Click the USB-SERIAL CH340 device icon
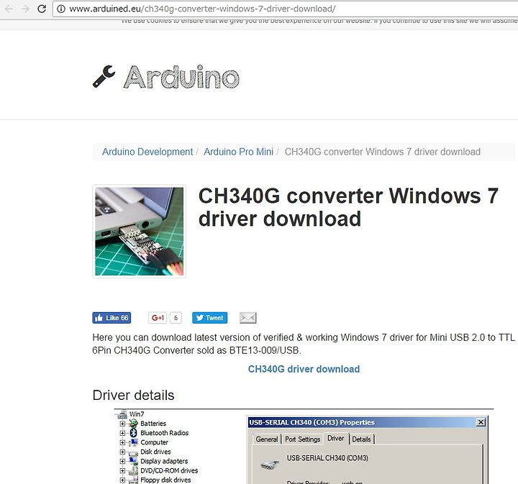This screenshot has width=518, height=484. pos(271,464)
